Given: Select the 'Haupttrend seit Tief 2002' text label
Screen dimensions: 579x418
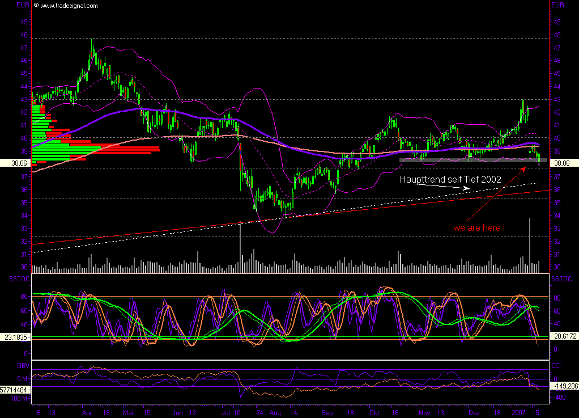Looking at the screenshot, I should click(450, 179).
